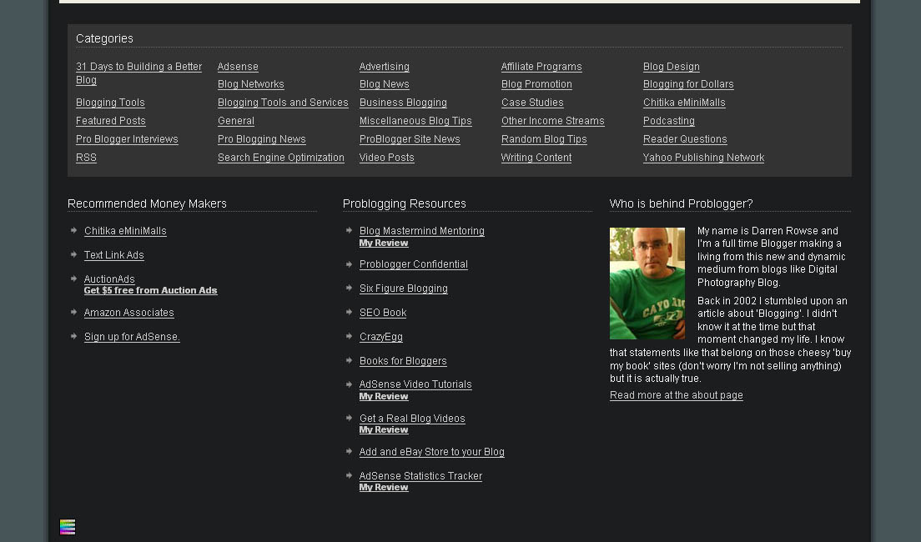Click the arrow bullet beside Amazon Associates
Viewport: 921px width, 542px height.
coord(74,312)
